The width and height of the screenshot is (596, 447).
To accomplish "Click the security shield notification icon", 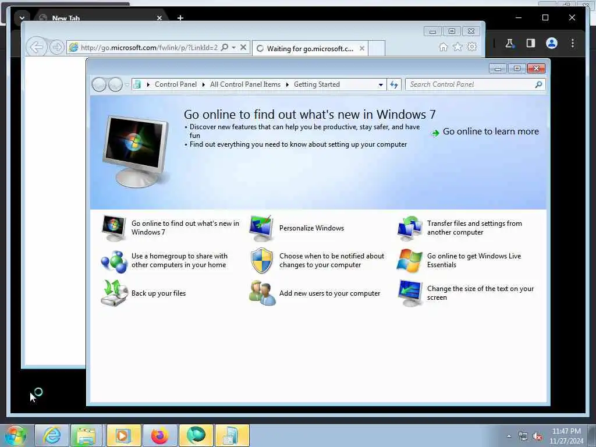I will point(262,261).
